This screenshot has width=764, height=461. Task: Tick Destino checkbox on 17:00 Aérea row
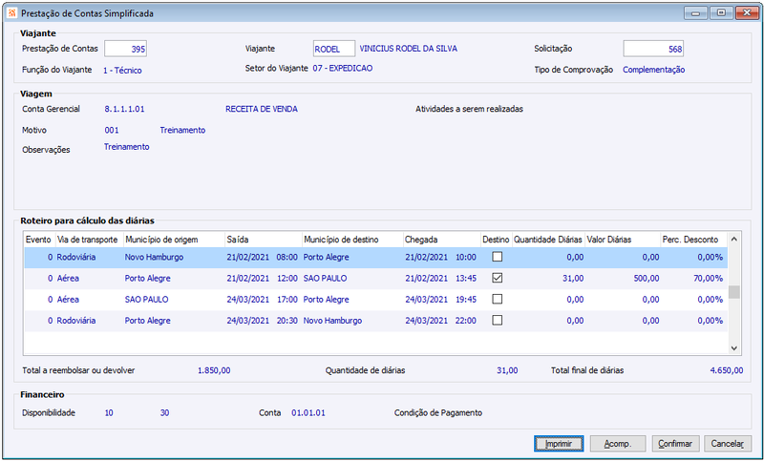pos(497,299)
